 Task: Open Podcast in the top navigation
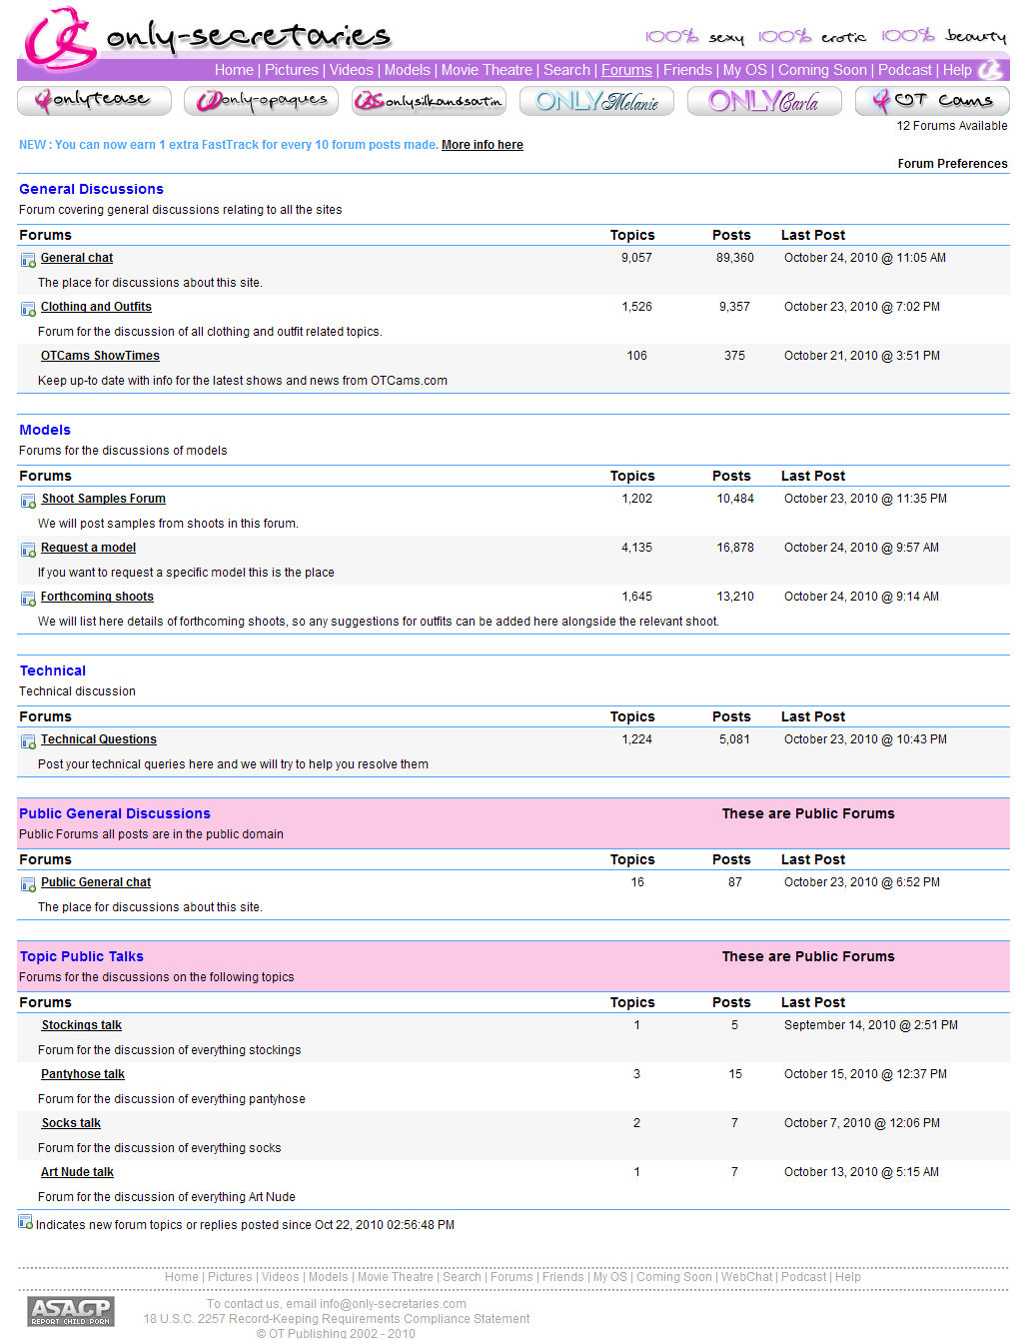(905, 70)
